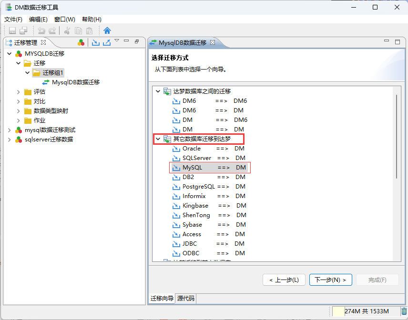Minimize the 迁移管理 panel
Image resolution: width=408 pixels, height=320 pixels.
tap(126, 41)
